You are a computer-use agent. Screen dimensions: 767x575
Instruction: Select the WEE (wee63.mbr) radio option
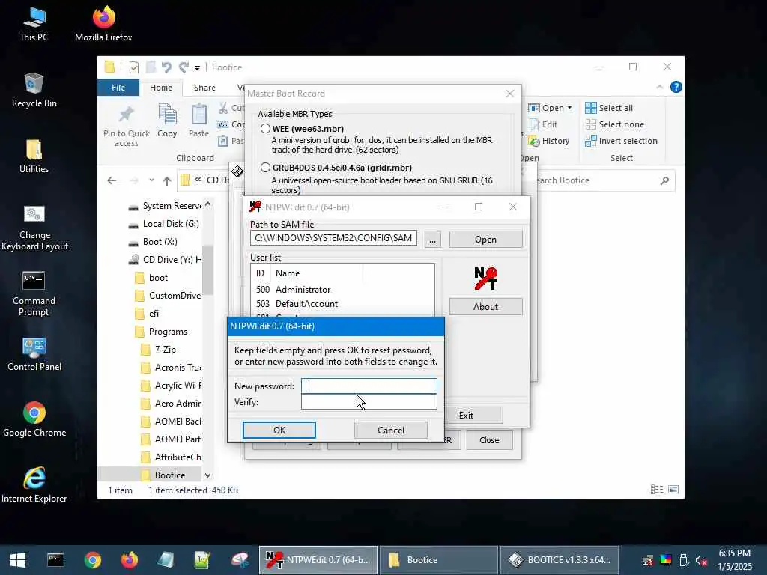[265, 129]
